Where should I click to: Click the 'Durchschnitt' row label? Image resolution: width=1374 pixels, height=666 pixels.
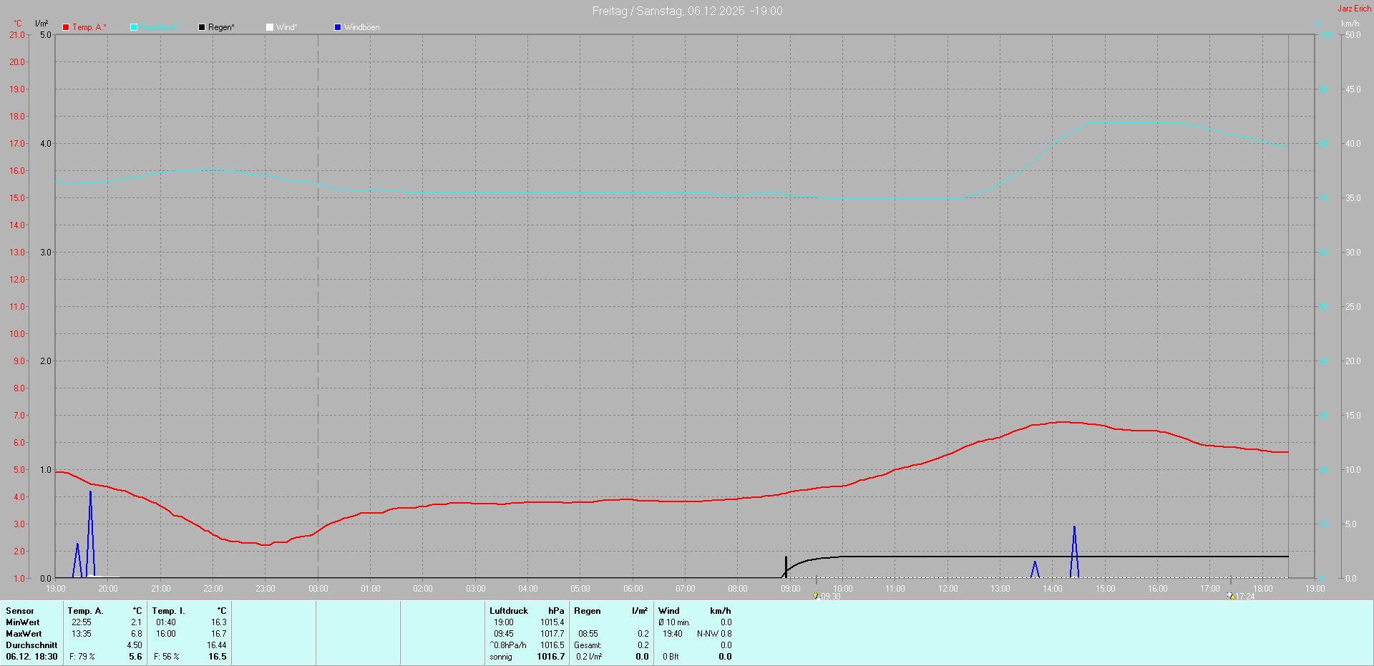(x=31, y=645)
